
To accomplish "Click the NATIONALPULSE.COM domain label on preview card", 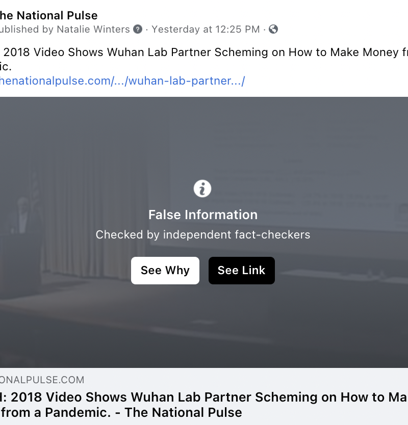I will coord(42,380).
